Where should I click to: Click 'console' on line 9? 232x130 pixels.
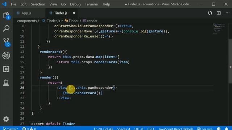tap(130, 31)
